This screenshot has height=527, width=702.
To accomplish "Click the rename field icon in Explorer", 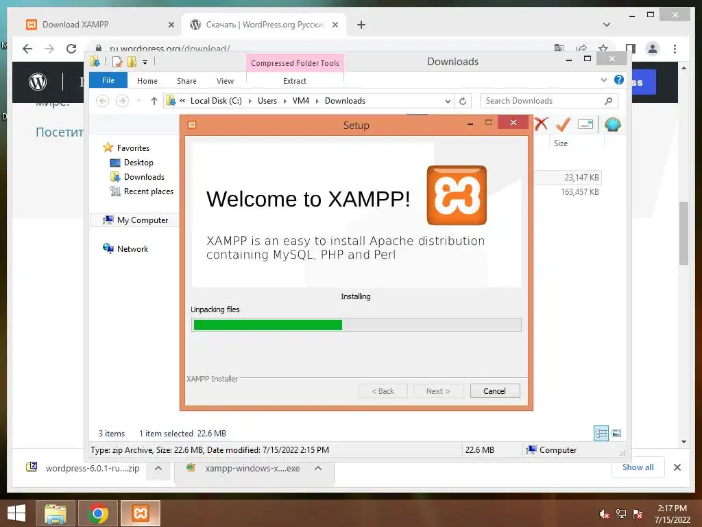I will coord(585,124).
